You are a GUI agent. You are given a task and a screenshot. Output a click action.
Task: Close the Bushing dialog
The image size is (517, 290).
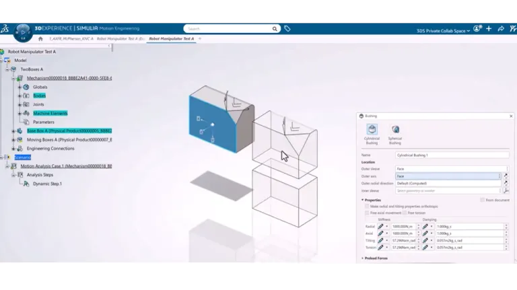coord(511,116)
